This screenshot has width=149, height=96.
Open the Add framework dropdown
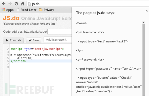(x=58, y=39)
